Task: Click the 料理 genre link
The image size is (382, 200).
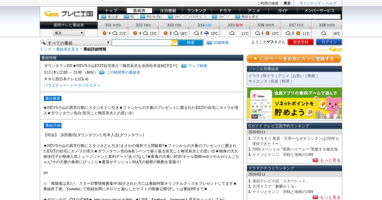Action: (286, 81)
